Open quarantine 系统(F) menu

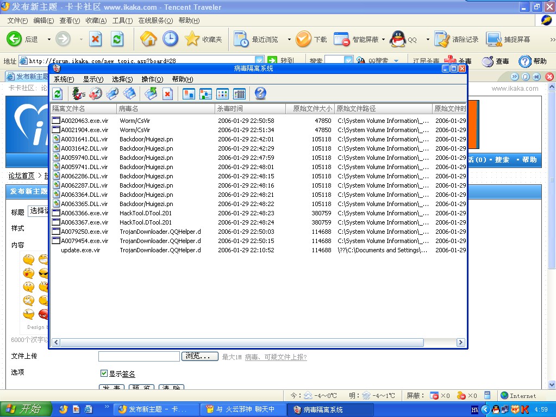[64, 79]
